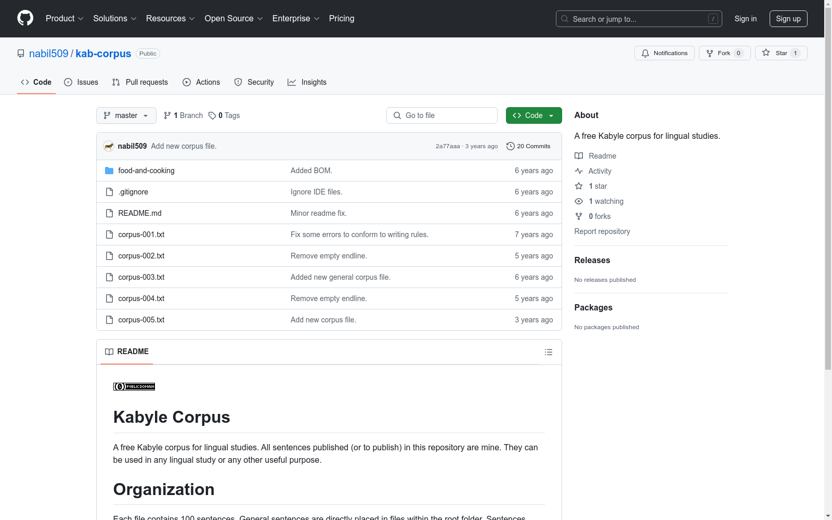Click the Notifications button
This screenshot has width=832, height=520.
[665, 53]
